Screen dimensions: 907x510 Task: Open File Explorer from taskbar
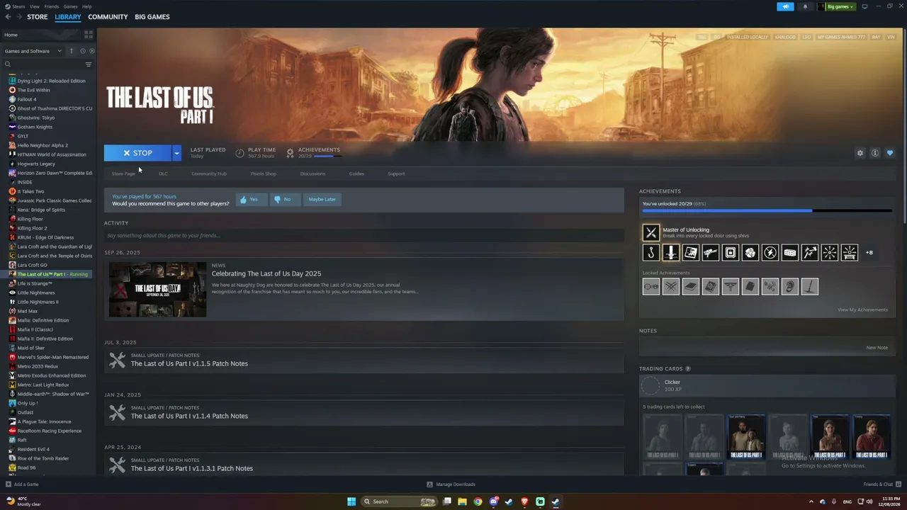[x=462, y=501]
